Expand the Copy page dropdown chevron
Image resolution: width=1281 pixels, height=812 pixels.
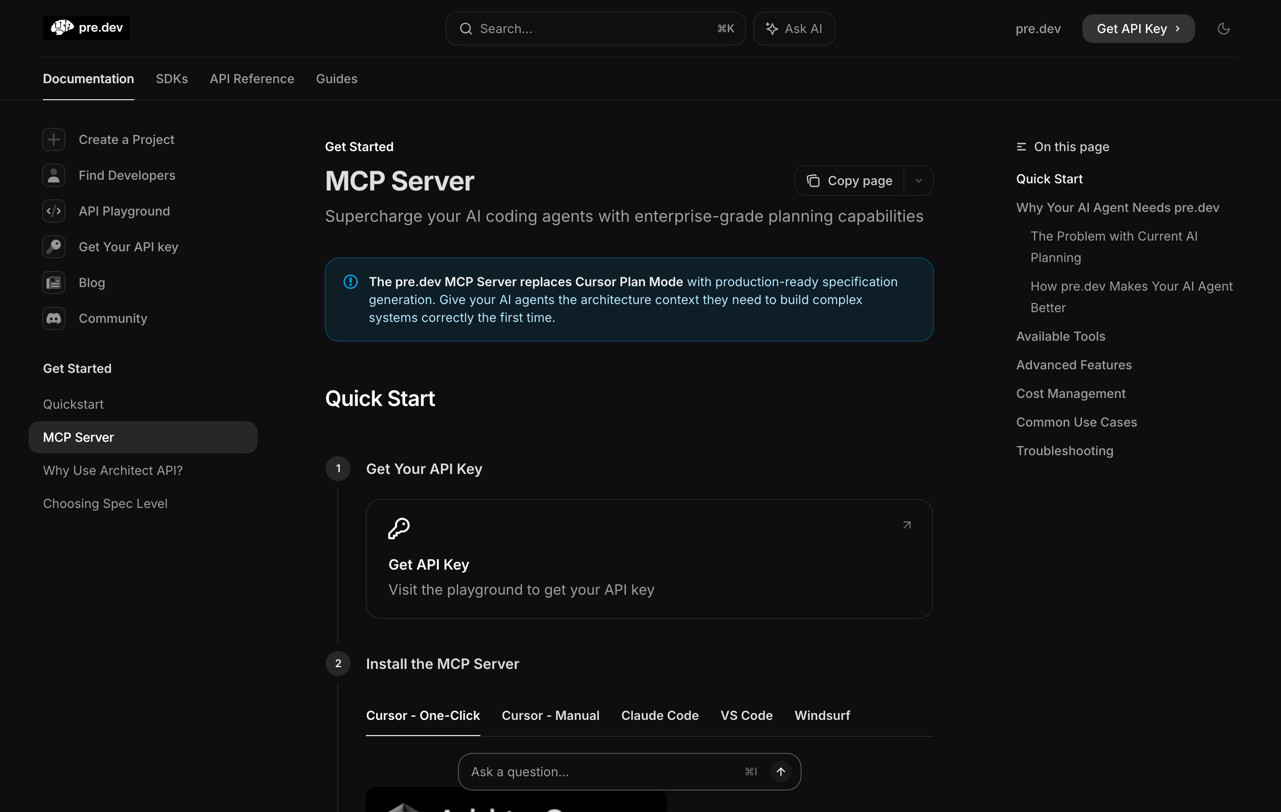coord(918,181)
